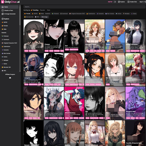Select the Female filter tag chip
Screen dimensions: 146x146
[x=27, y=14]
